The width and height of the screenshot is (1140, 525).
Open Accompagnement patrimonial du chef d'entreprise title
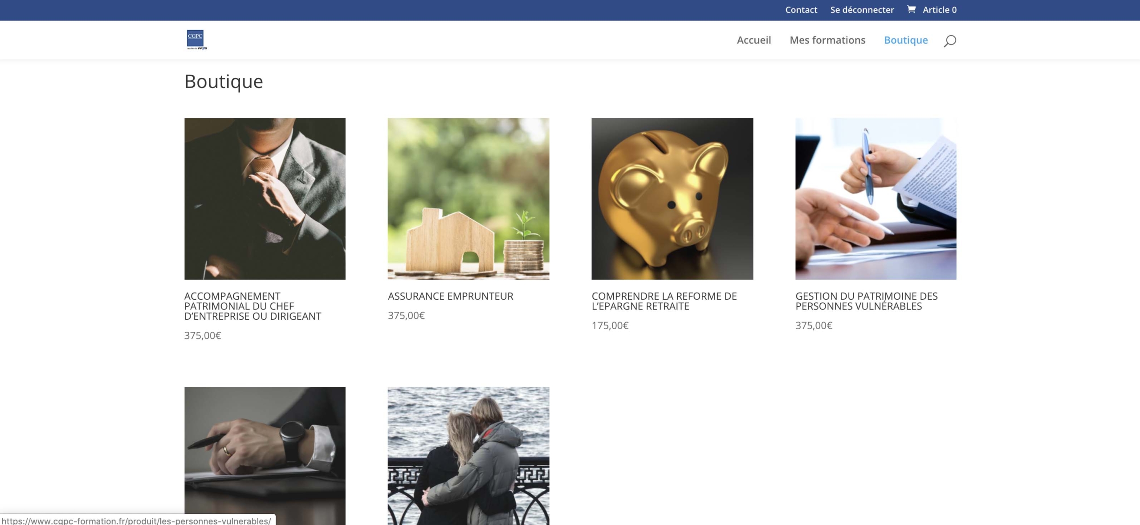click(x=253, y=306)
